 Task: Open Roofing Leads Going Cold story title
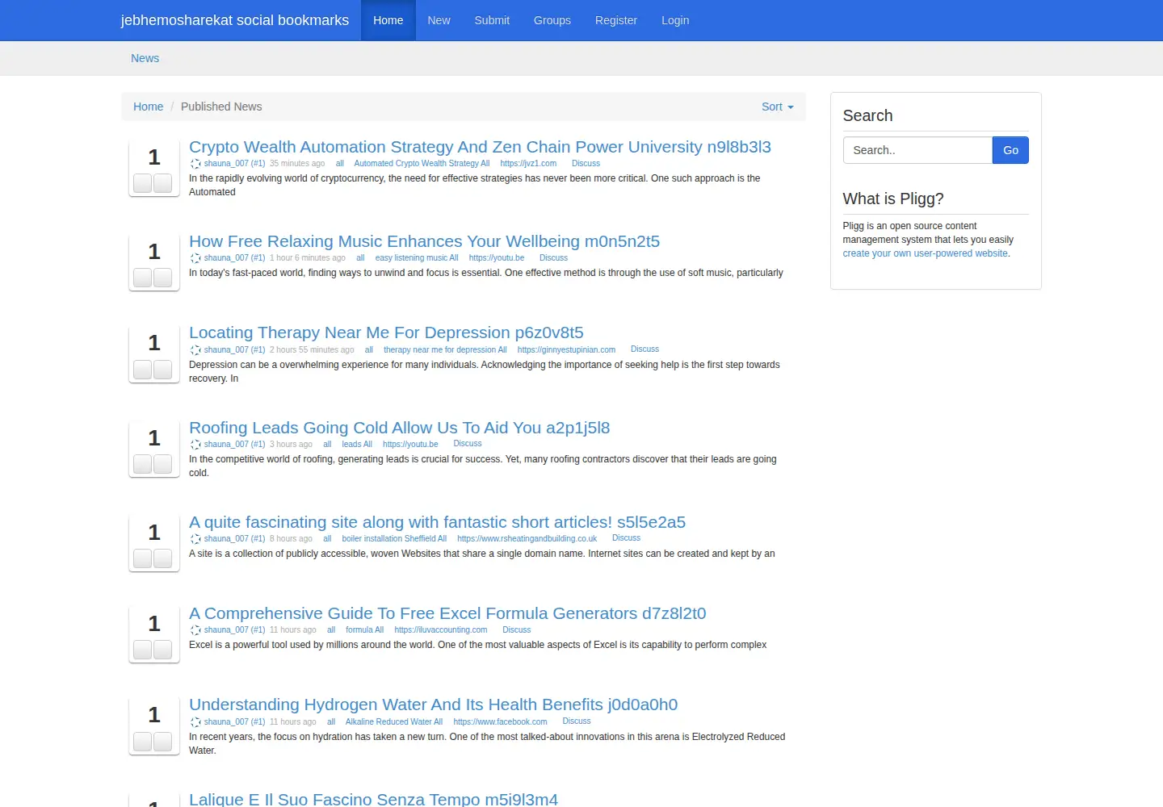pos(399,428)
